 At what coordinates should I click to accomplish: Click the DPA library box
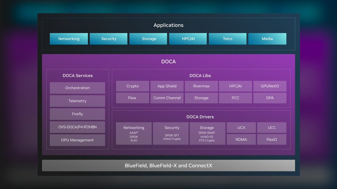point(270,98)
